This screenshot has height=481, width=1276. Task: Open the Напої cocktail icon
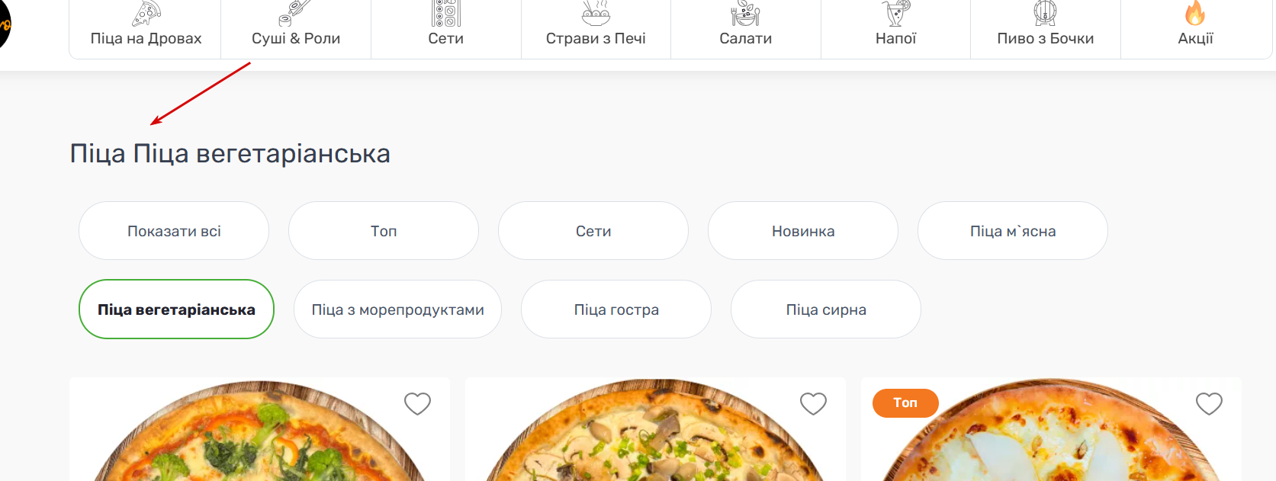tap(895, 13)
